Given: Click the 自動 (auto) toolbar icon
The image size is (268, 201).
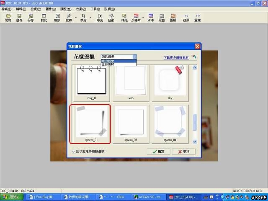Looking at the screenshot, I should 111,18.
